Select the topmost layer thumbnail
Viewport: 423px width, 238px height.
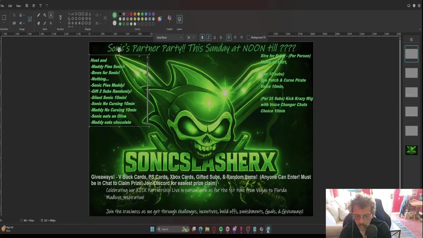[411, 54]
